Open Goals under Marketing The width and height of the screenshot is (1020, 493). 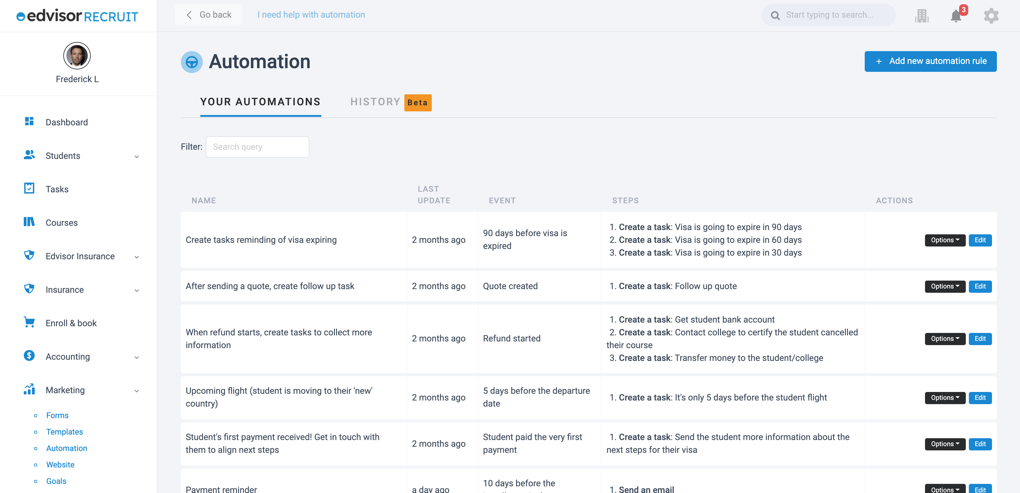[56, 481]
